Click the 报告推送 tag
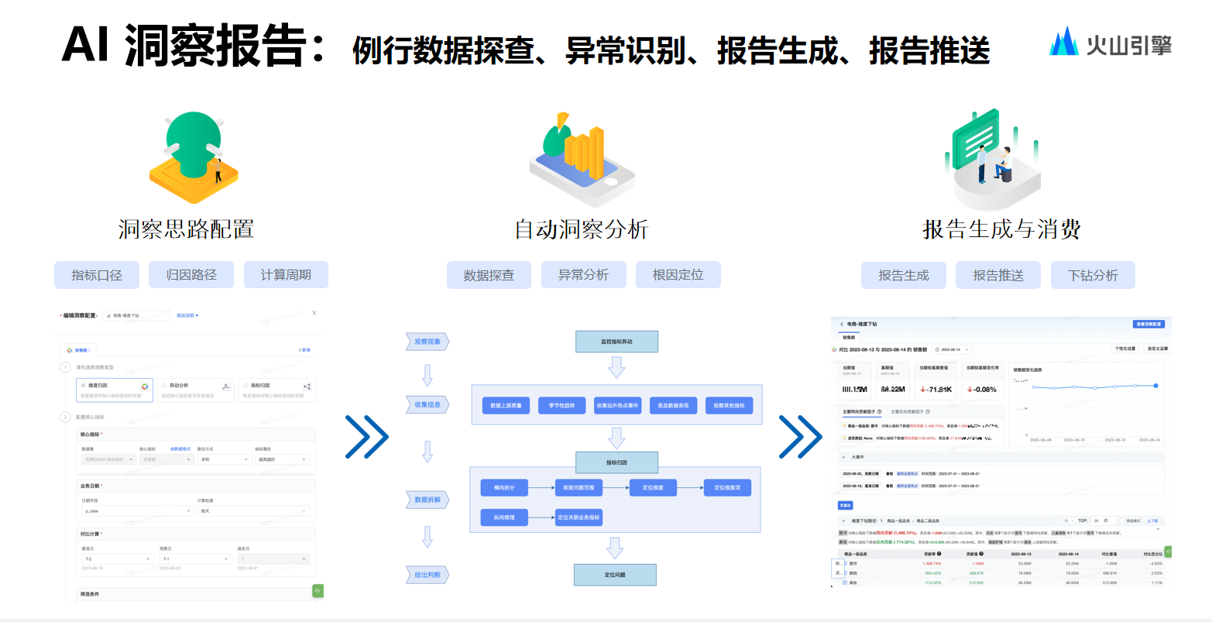The height and width of the screenshot is (622, 1212). 998,275
